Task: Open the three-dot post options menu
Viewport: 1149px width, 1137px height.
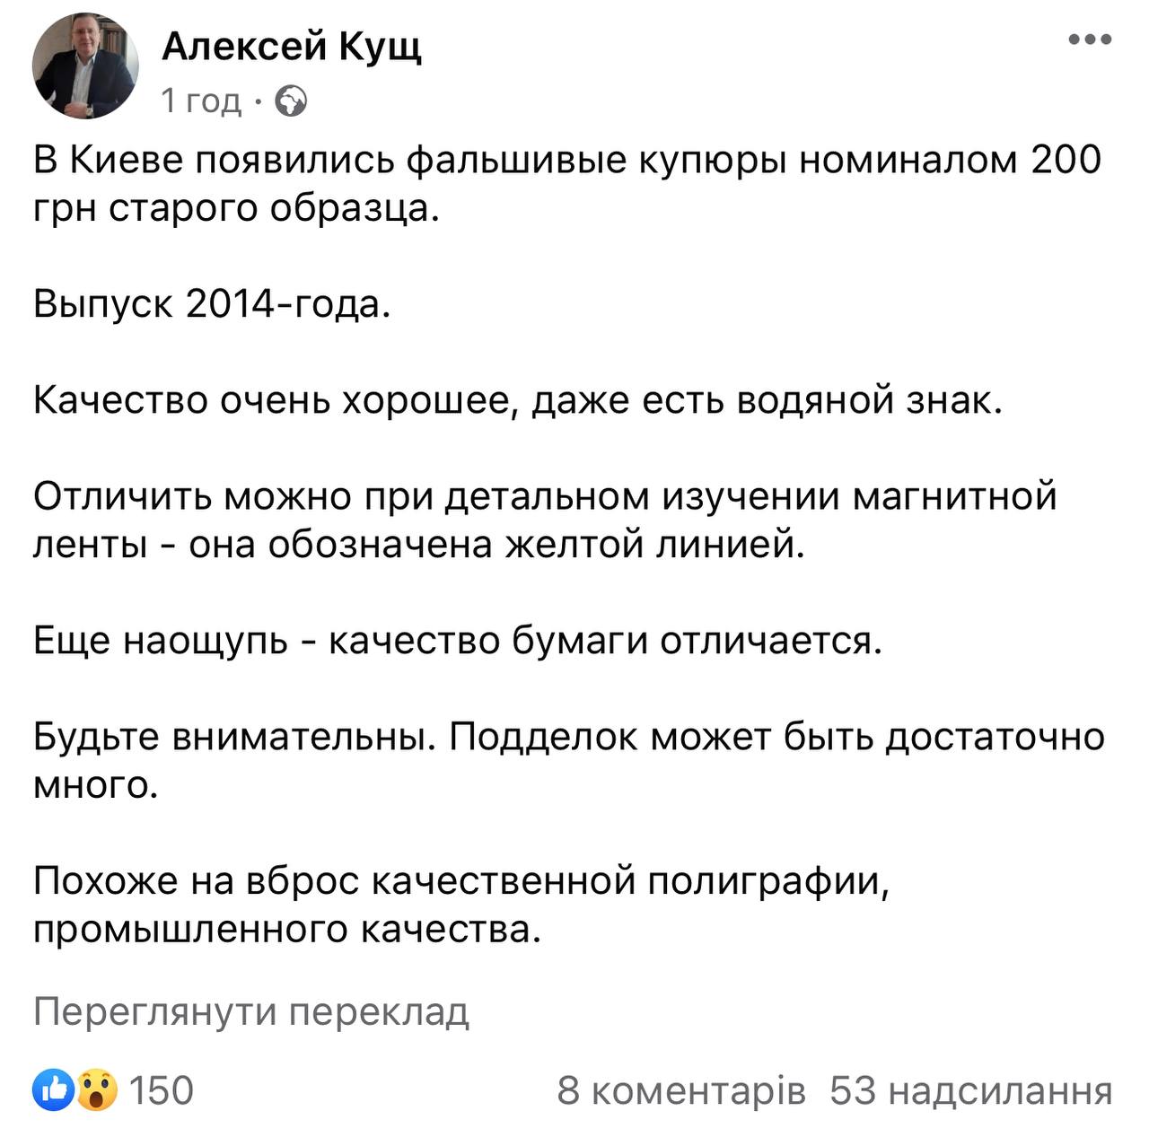Action: pyautogui.click(x=1090, y=40)
